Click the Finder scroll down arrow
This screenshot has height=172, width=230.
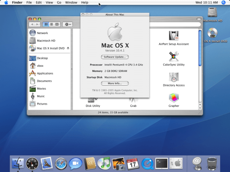(200, 108)
